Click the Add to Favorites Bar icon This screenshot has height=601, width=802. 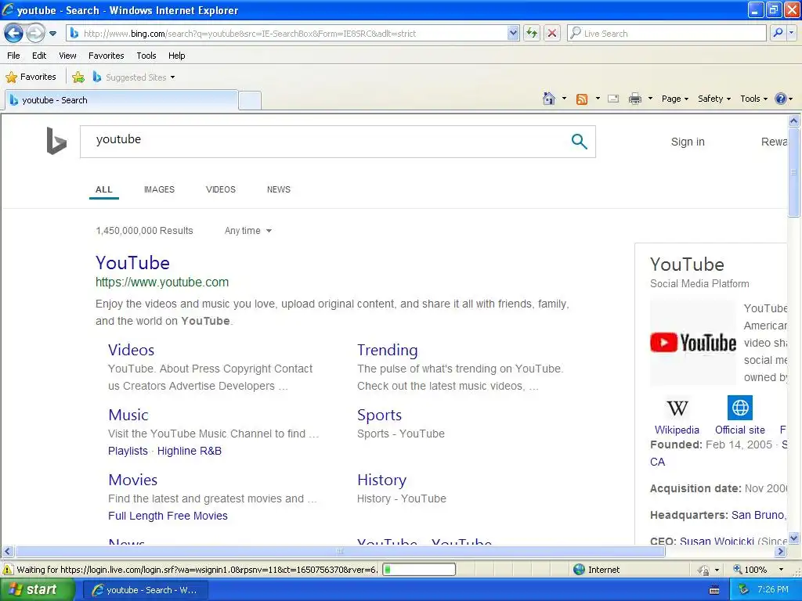tap(78, 77)
